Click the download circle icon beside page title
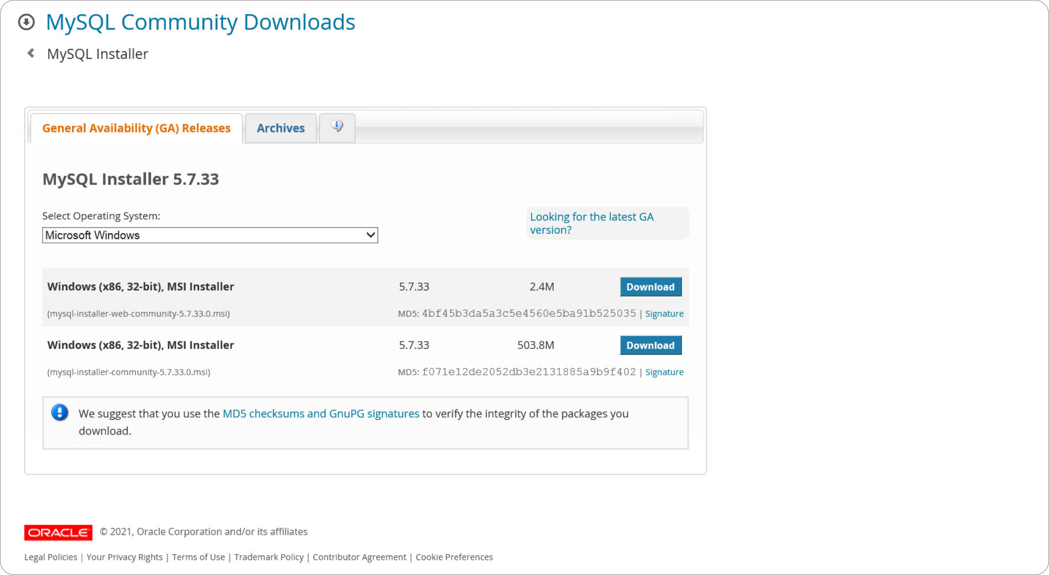Viewport: 1049px width, 575px height. point(26,22)
